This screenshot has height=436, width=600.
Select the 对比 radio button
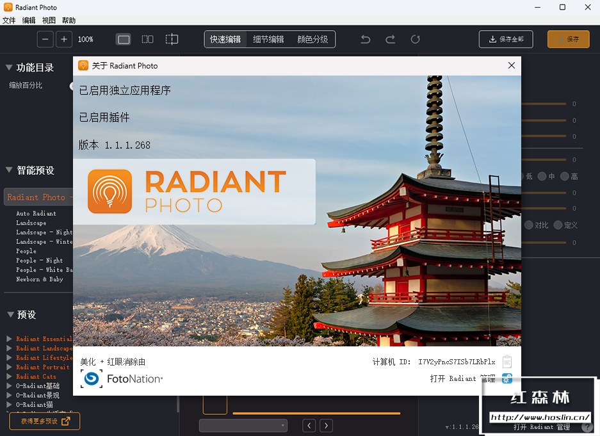pyautogui.click(x=529, y=225)
